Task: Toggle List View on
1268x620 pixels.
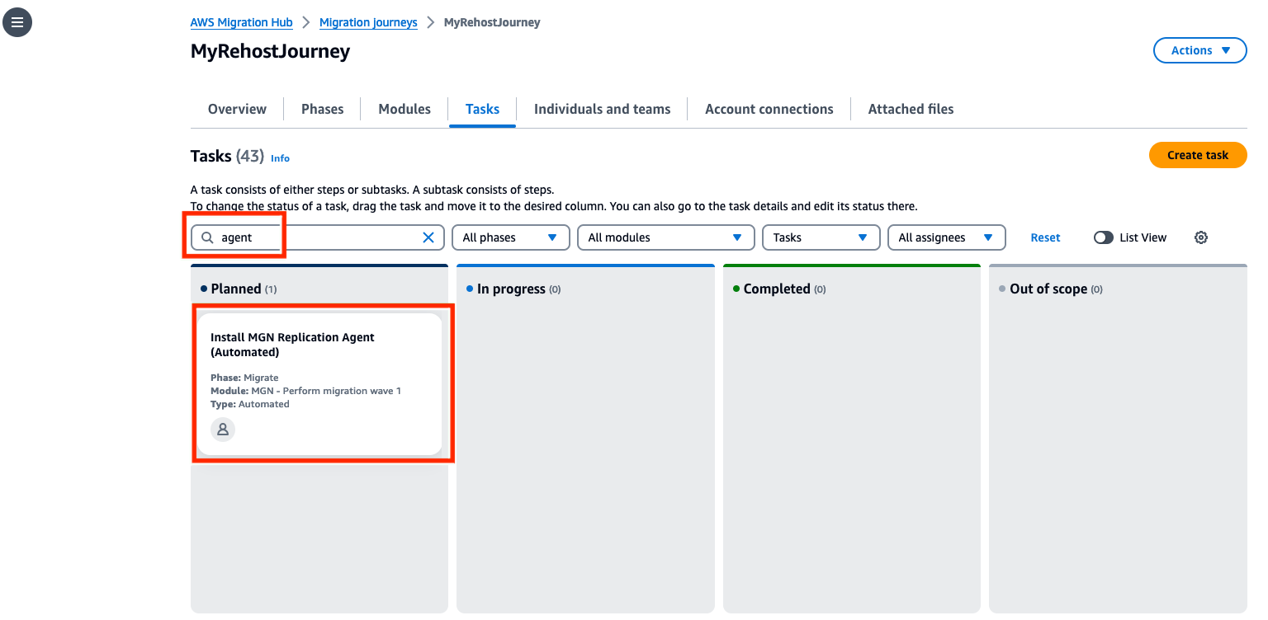Action: pos(1104,237)
